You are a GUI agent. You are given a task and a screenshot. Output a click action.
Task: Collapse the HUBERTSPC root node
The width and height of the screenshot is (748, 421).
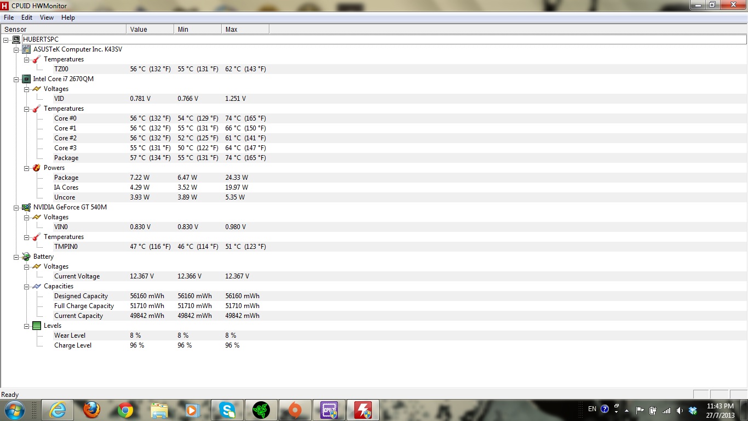pos(6,39)
